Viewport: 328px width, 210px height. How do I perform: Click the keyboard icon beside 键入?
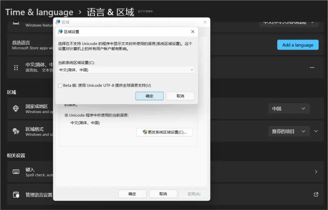point(16,172)
